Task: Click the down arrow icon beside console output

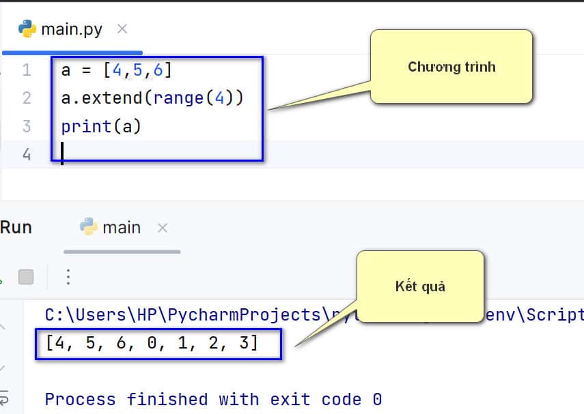Action: pos(2,368)
